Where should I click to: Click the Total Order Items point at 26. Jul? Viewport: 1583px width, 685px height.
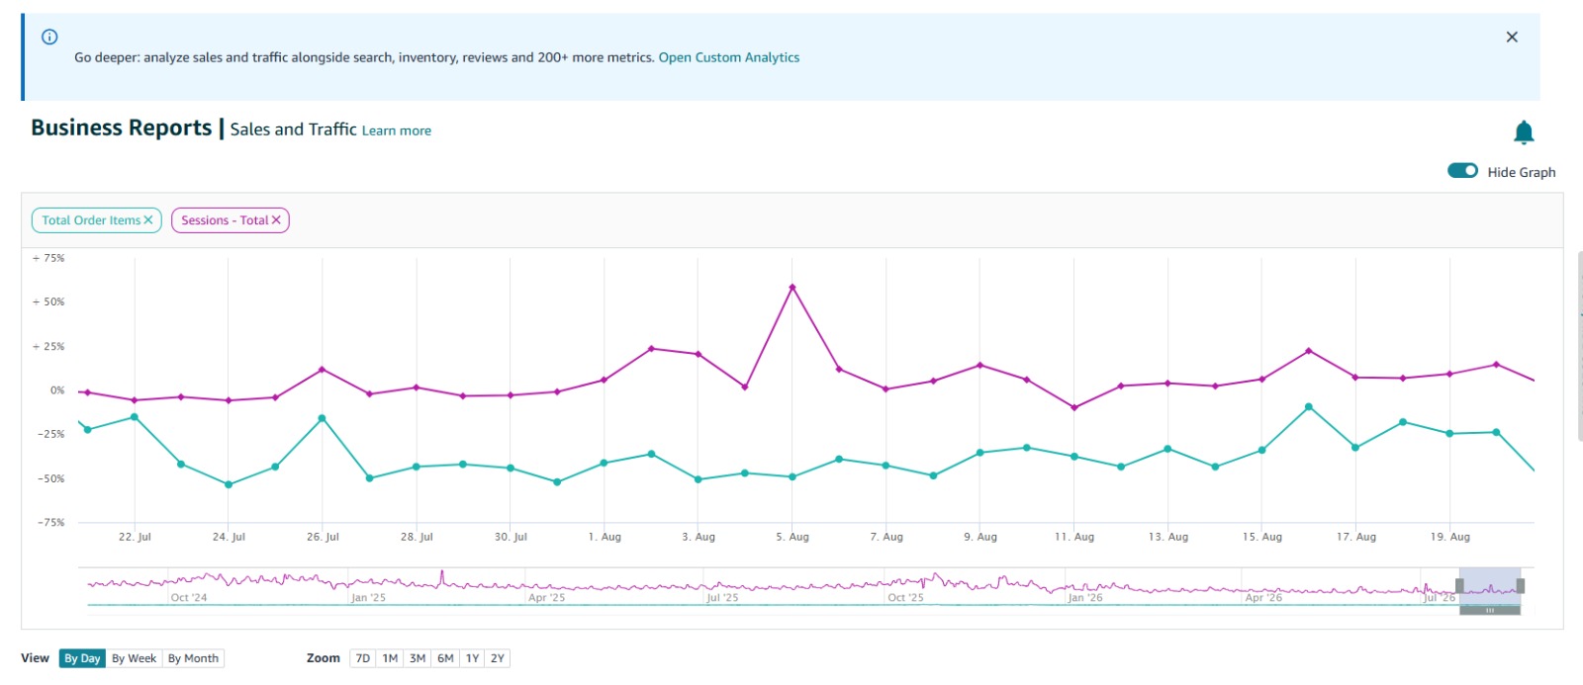pyautogui.click(x=323, y=419)
